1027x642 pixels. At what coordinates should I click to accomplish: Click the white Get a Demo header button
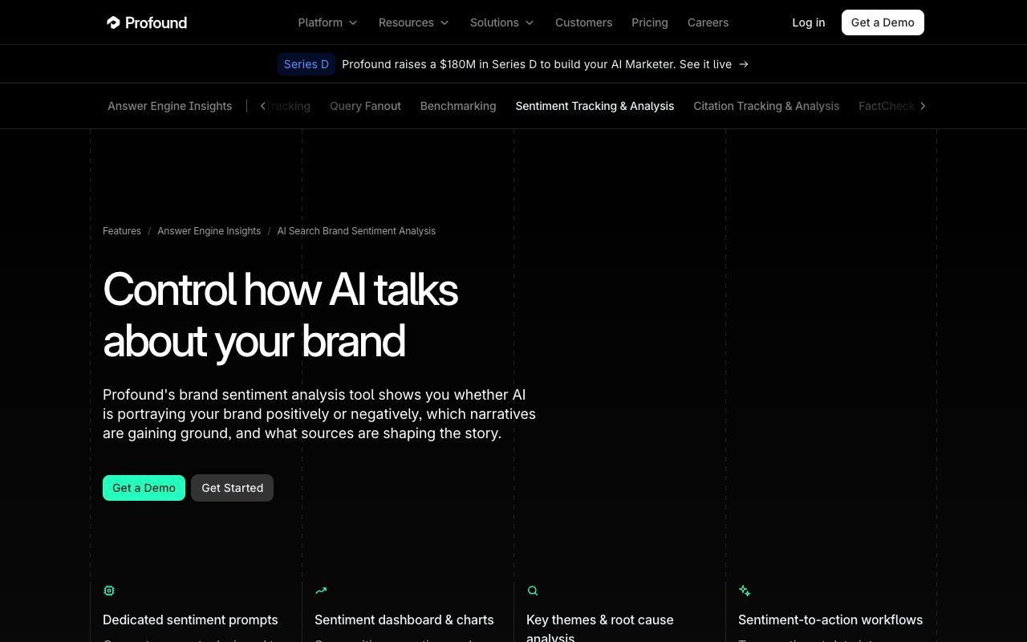(883, 22)
